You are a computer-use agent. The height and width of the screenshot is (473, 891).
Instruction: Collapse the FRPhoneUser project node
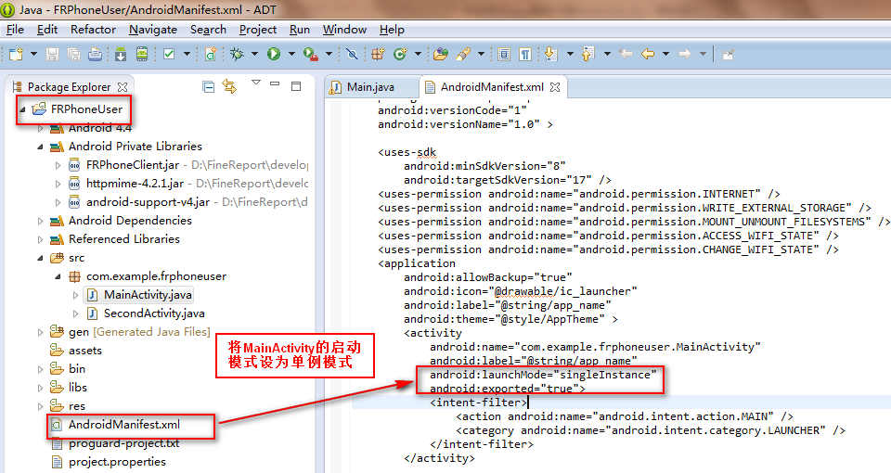click(x=22, y=109)
